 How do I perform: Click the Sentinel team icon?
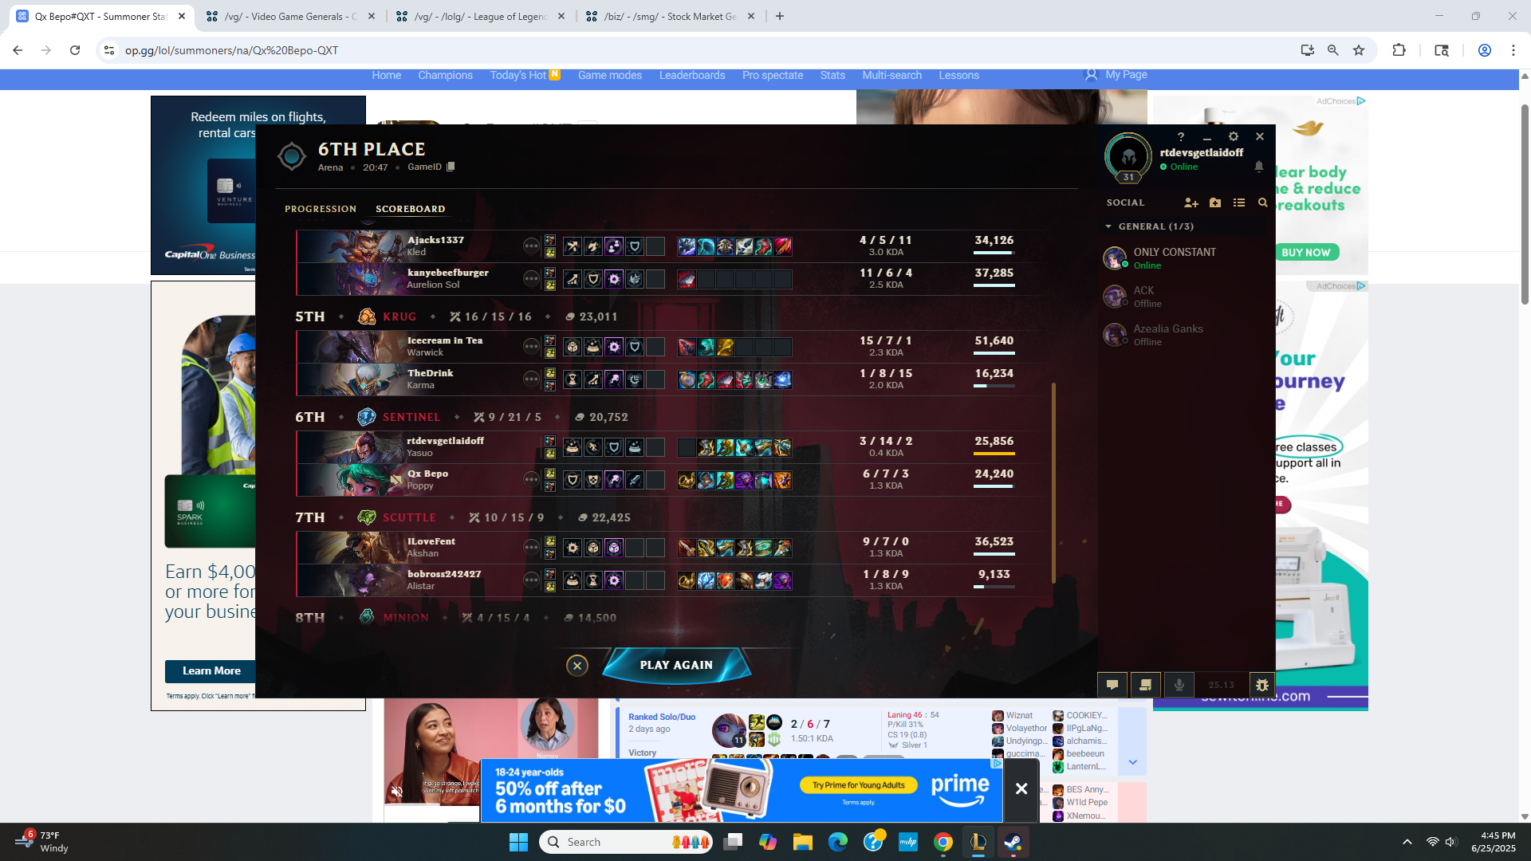coord(367,417)
